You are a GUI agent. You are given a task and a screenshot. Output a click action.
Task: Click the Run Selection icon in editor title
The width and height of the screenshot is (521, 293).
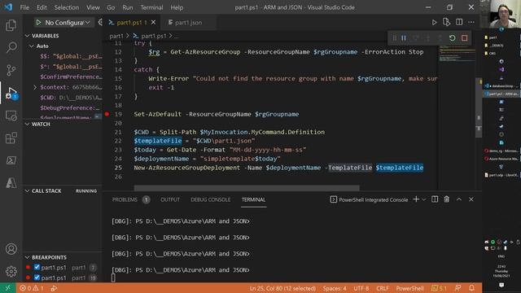446,22
